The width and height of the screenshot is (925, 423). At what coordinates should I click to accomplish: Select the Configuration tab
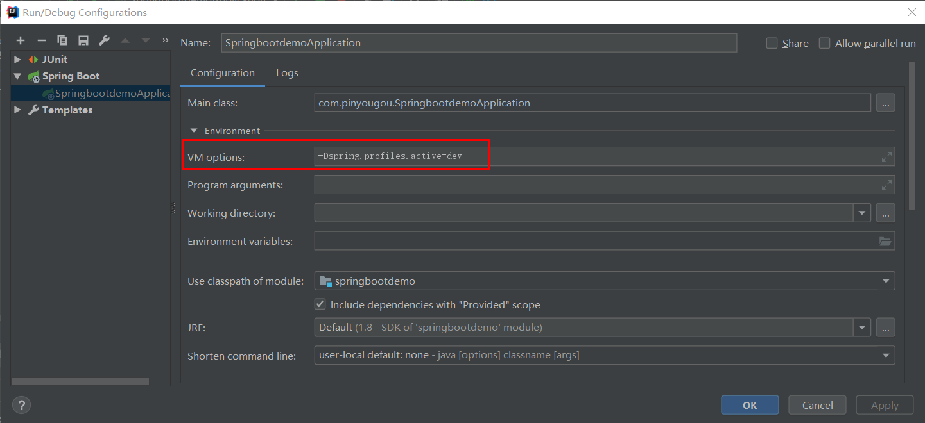tap(223, 73)
